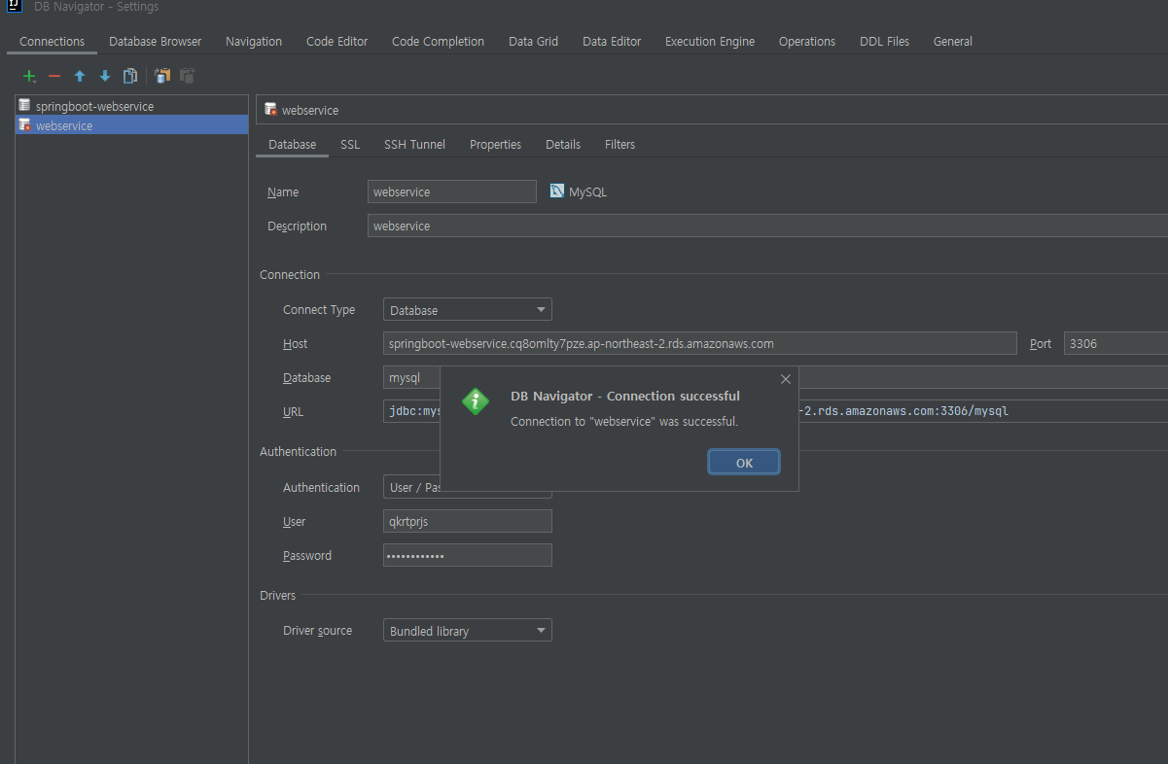Click OK in the Connection successful dialog
Screen dimensions: 1168x764
[744, 463]
